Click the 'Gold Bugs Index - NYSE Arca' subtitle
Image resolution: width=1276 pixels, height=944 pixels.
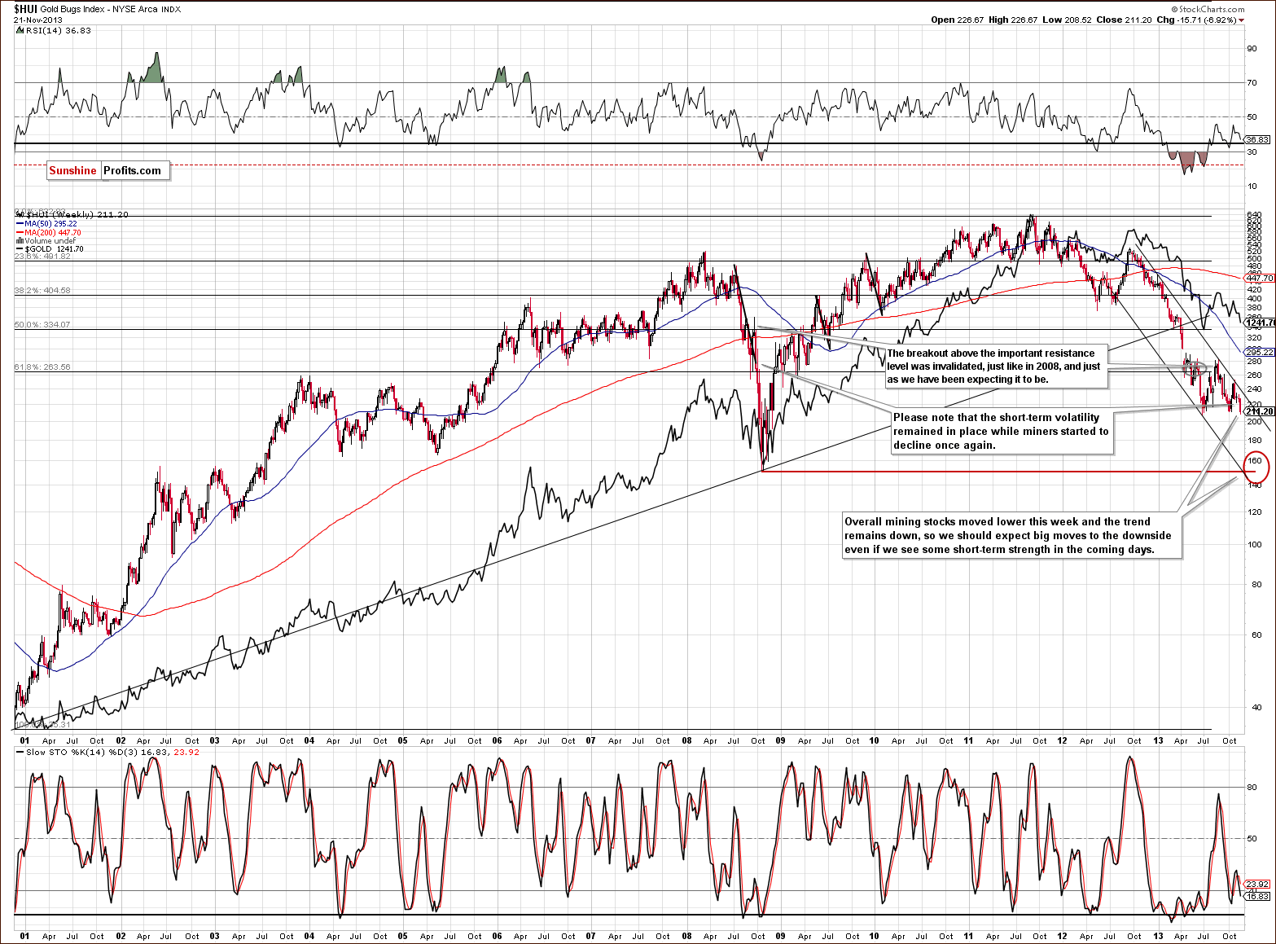tap(99, 9)
